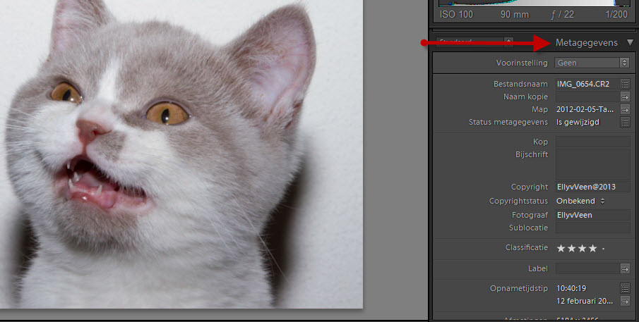Click the cat photo in the preview
This screenshot has height=322, width=639.
[177, 155]
